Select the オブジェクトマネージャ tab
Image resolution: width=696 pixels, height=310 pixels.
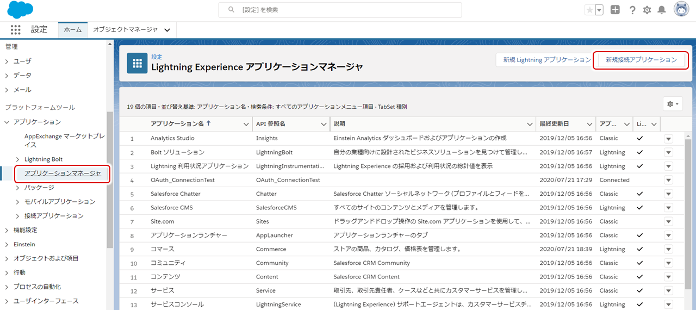click(126, 29)
